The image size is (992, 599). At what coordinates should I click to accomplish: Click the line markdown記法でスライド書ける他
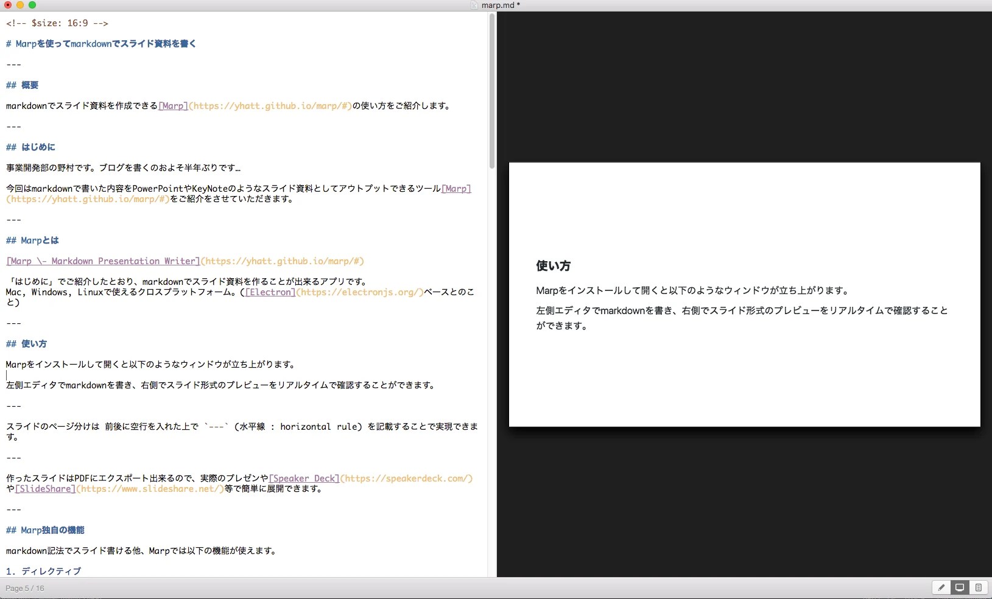tap(142, 551)
